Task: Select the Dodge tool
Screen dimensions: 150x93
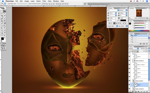Action: point(4,25)
